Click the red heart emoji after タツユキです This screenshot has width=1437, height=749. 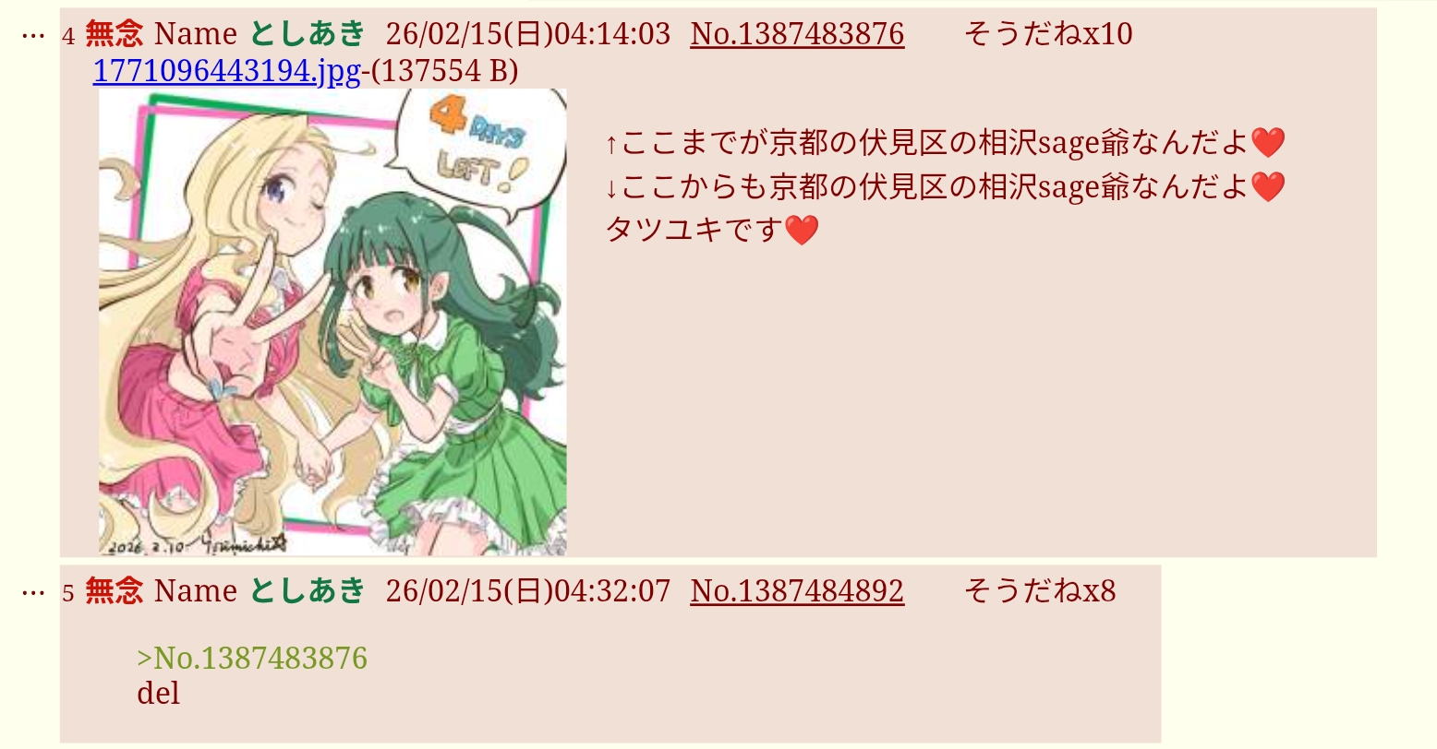802,230
